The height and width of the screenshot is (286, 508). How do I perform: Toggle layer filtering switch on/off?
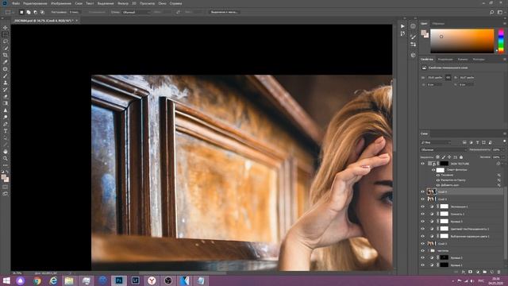[x=505, y=141]
